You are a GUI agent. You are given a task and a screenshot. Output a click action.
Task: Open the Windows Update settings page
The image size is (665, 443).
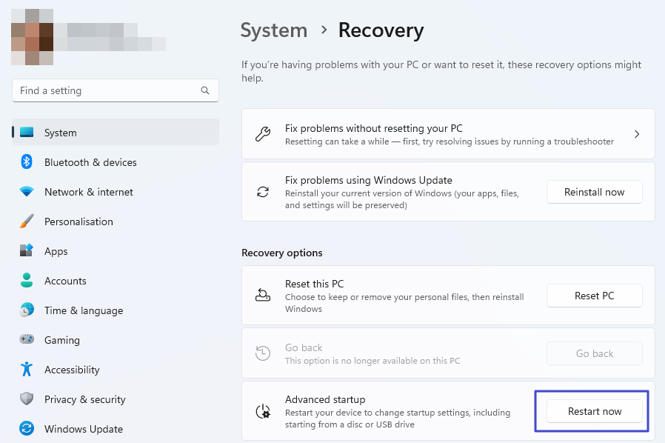[x=84, y=429]
